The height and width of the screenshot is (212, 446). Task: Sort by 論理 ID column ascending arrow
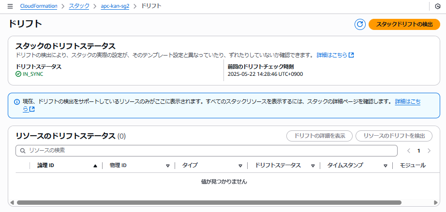point(95,166)
